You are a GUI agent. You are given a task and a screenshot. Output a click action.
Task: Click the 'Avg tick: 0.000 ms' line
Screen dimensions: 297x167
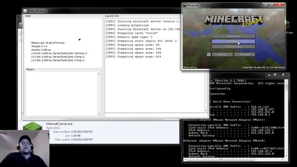pos(41,50)
